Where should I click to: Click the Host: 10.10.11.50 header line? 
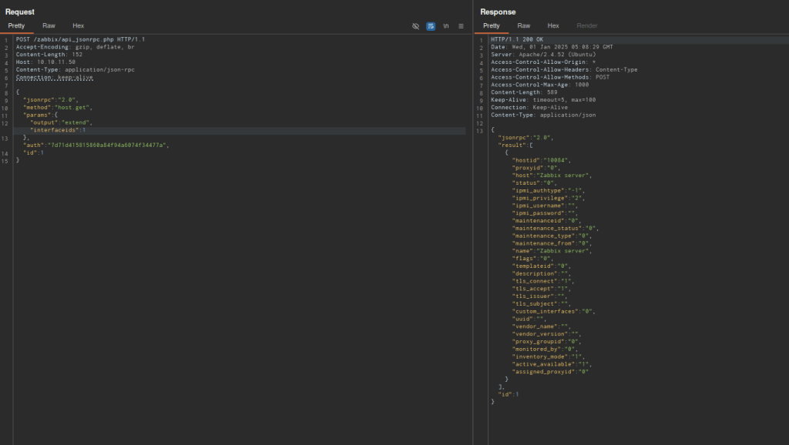pyautogui.click(x=45, y=62)
